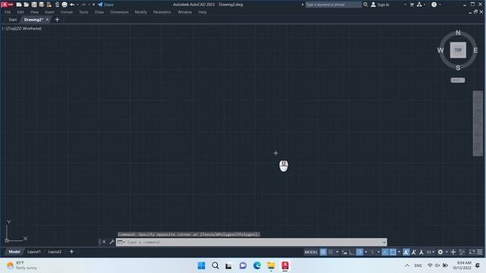Image resolution: width=486 pixels, height=273 pixels.
Task: Click the E direction on ViewCube compass
Action: [x=475, y=50]
